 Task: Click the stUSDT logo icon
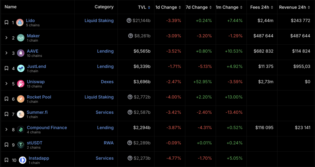[21, 145]
